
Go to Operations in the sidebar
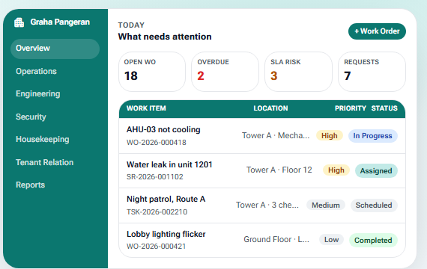(36, 71)
